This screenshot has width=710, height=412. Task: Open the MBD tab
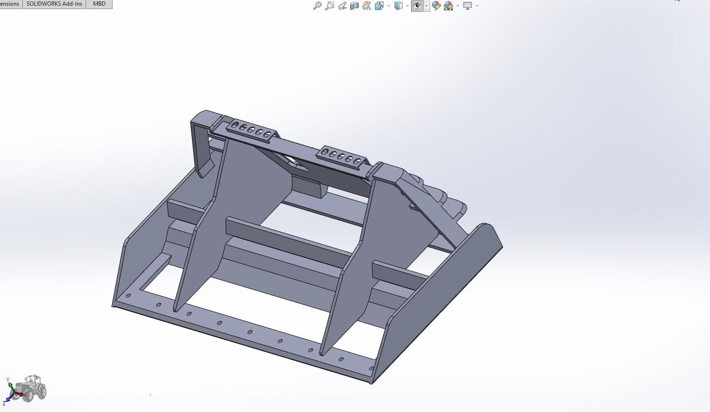(x=99, y=4)
